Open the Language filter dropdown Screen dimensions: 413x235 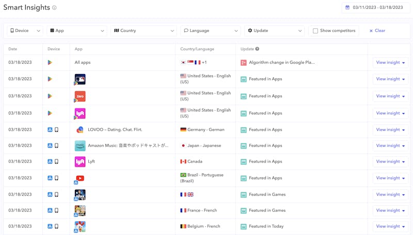click(211, 31)
